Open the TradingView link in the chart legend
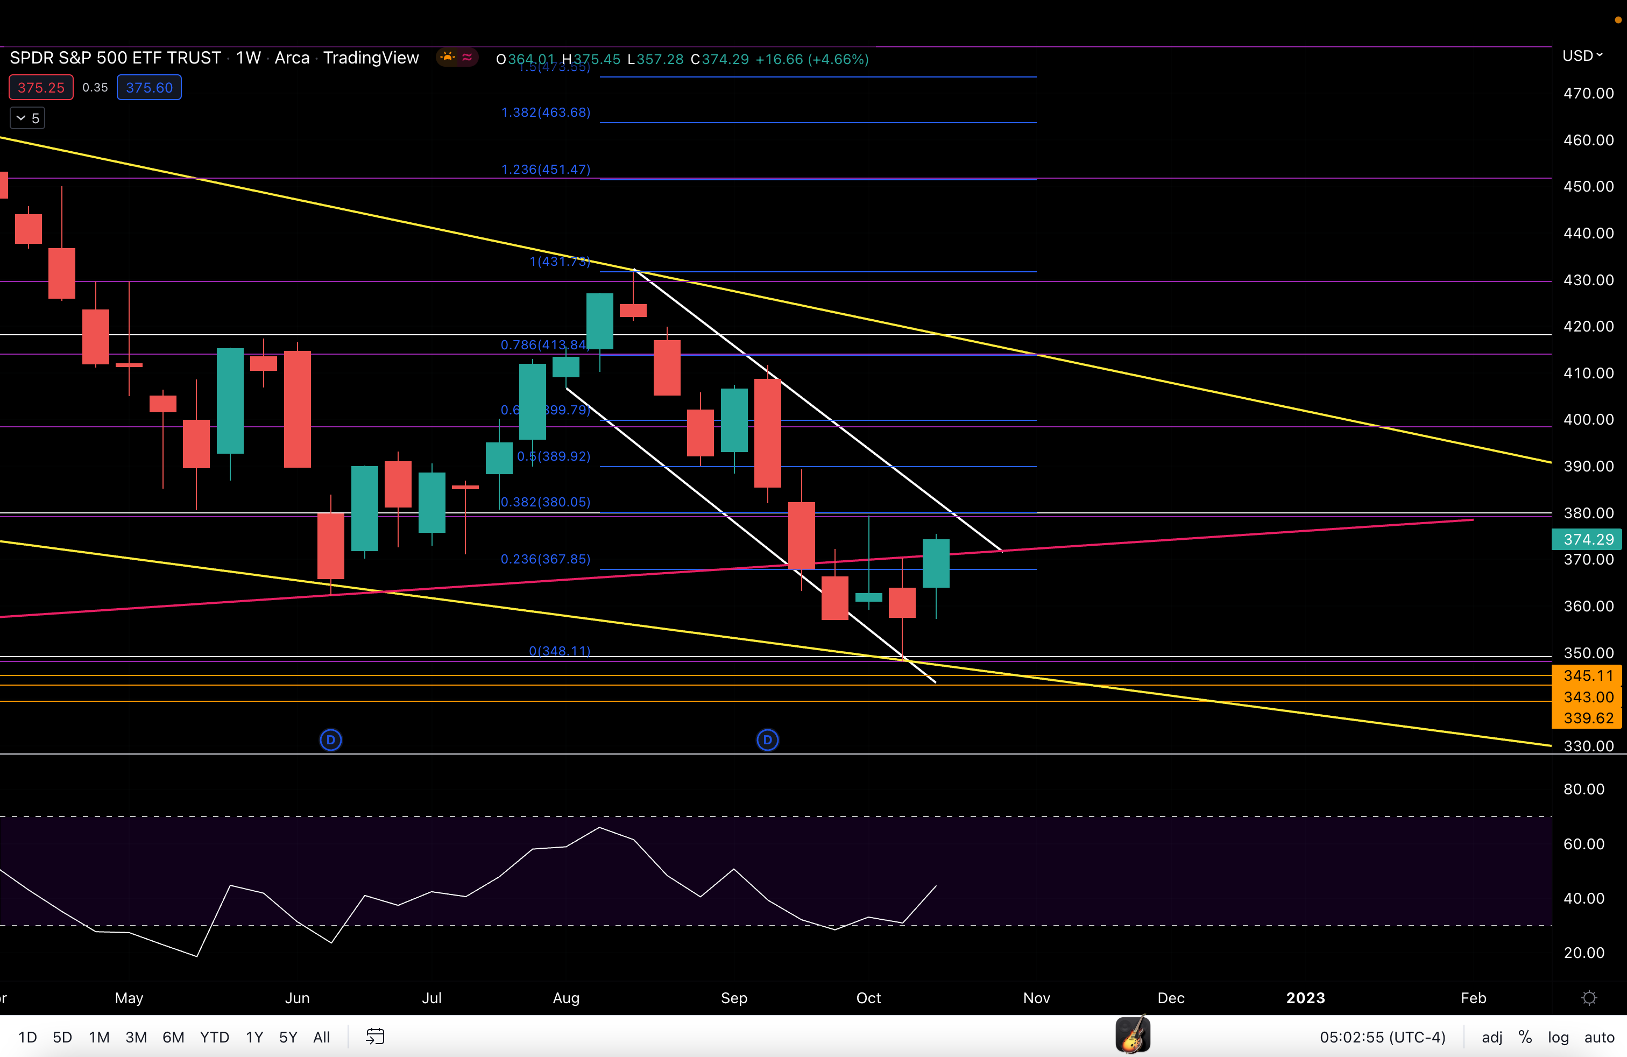 (x=371, y=58)
